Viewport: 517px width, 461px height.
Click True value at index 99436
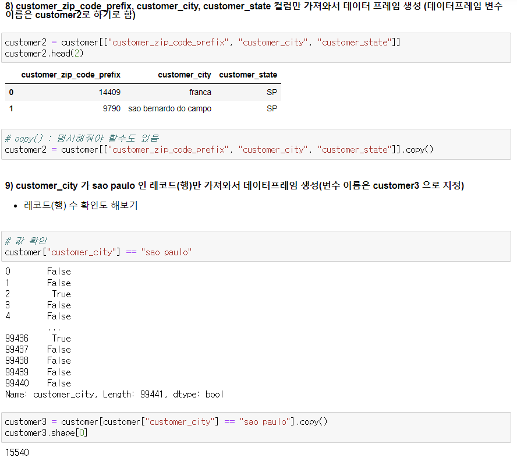pyautogui.click(x=61, y=339)
